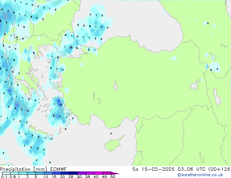Click the above-50 mm arrow tip of legend

[115, 173]
